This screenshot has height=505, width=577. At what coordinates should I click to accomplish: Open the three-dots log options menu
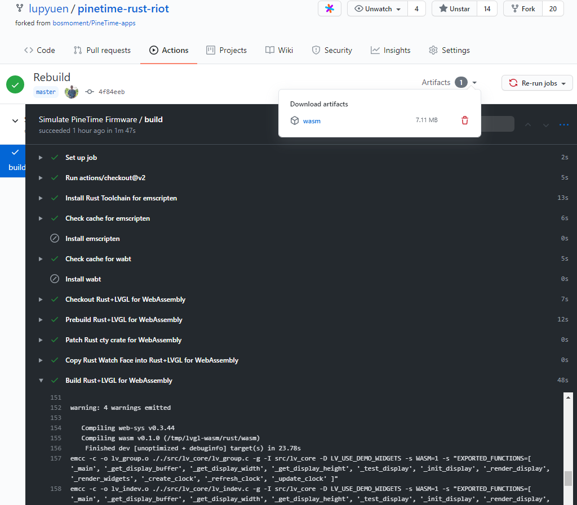coord(564,124)
